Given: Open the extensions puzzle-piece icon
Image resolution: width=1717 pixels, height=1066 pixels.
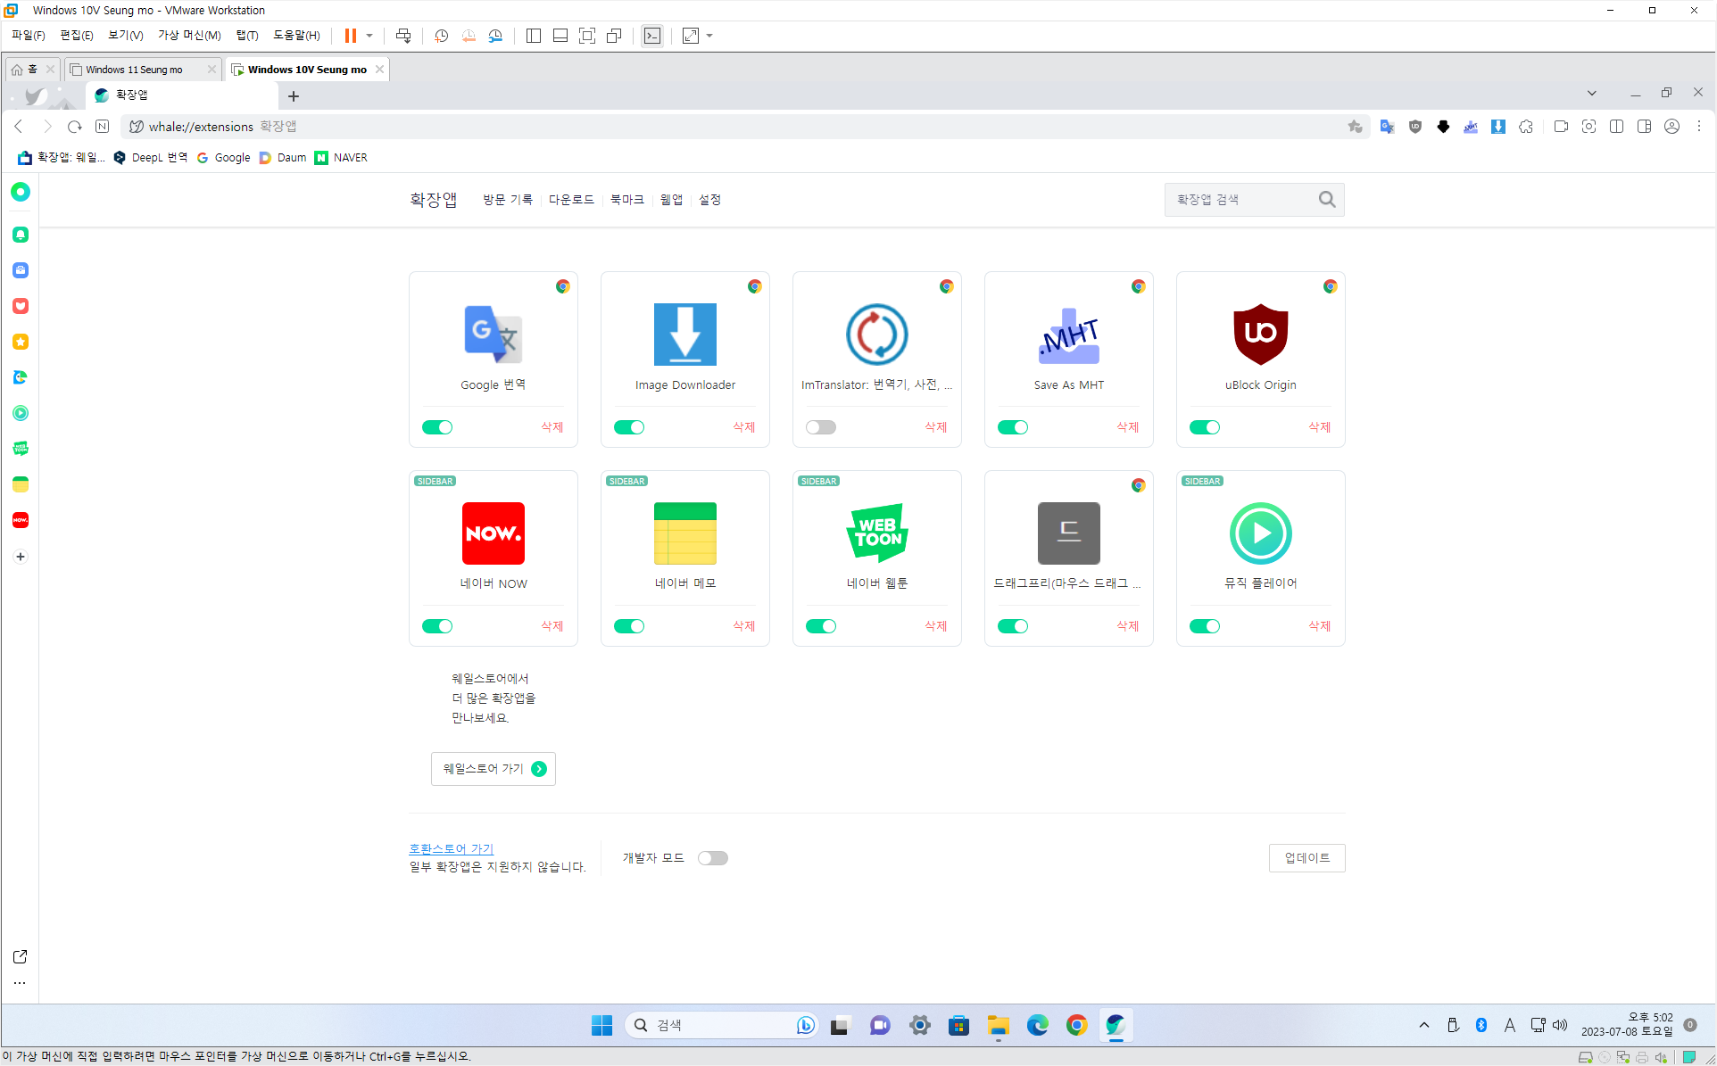Looking at the screenshot, I should [1526, 127].
